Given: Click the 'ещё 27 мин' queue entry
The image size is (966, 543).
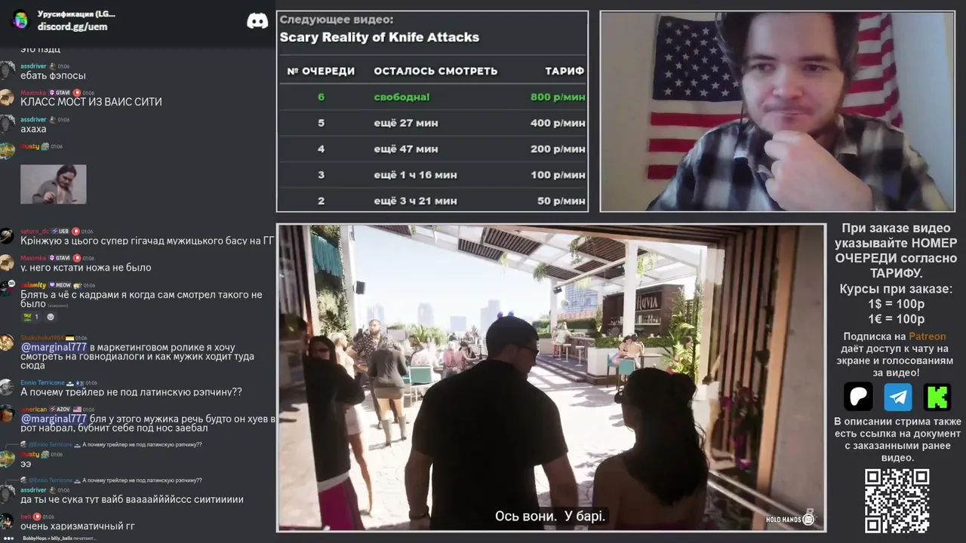Looking at the screenshot, I should (406, 123).
